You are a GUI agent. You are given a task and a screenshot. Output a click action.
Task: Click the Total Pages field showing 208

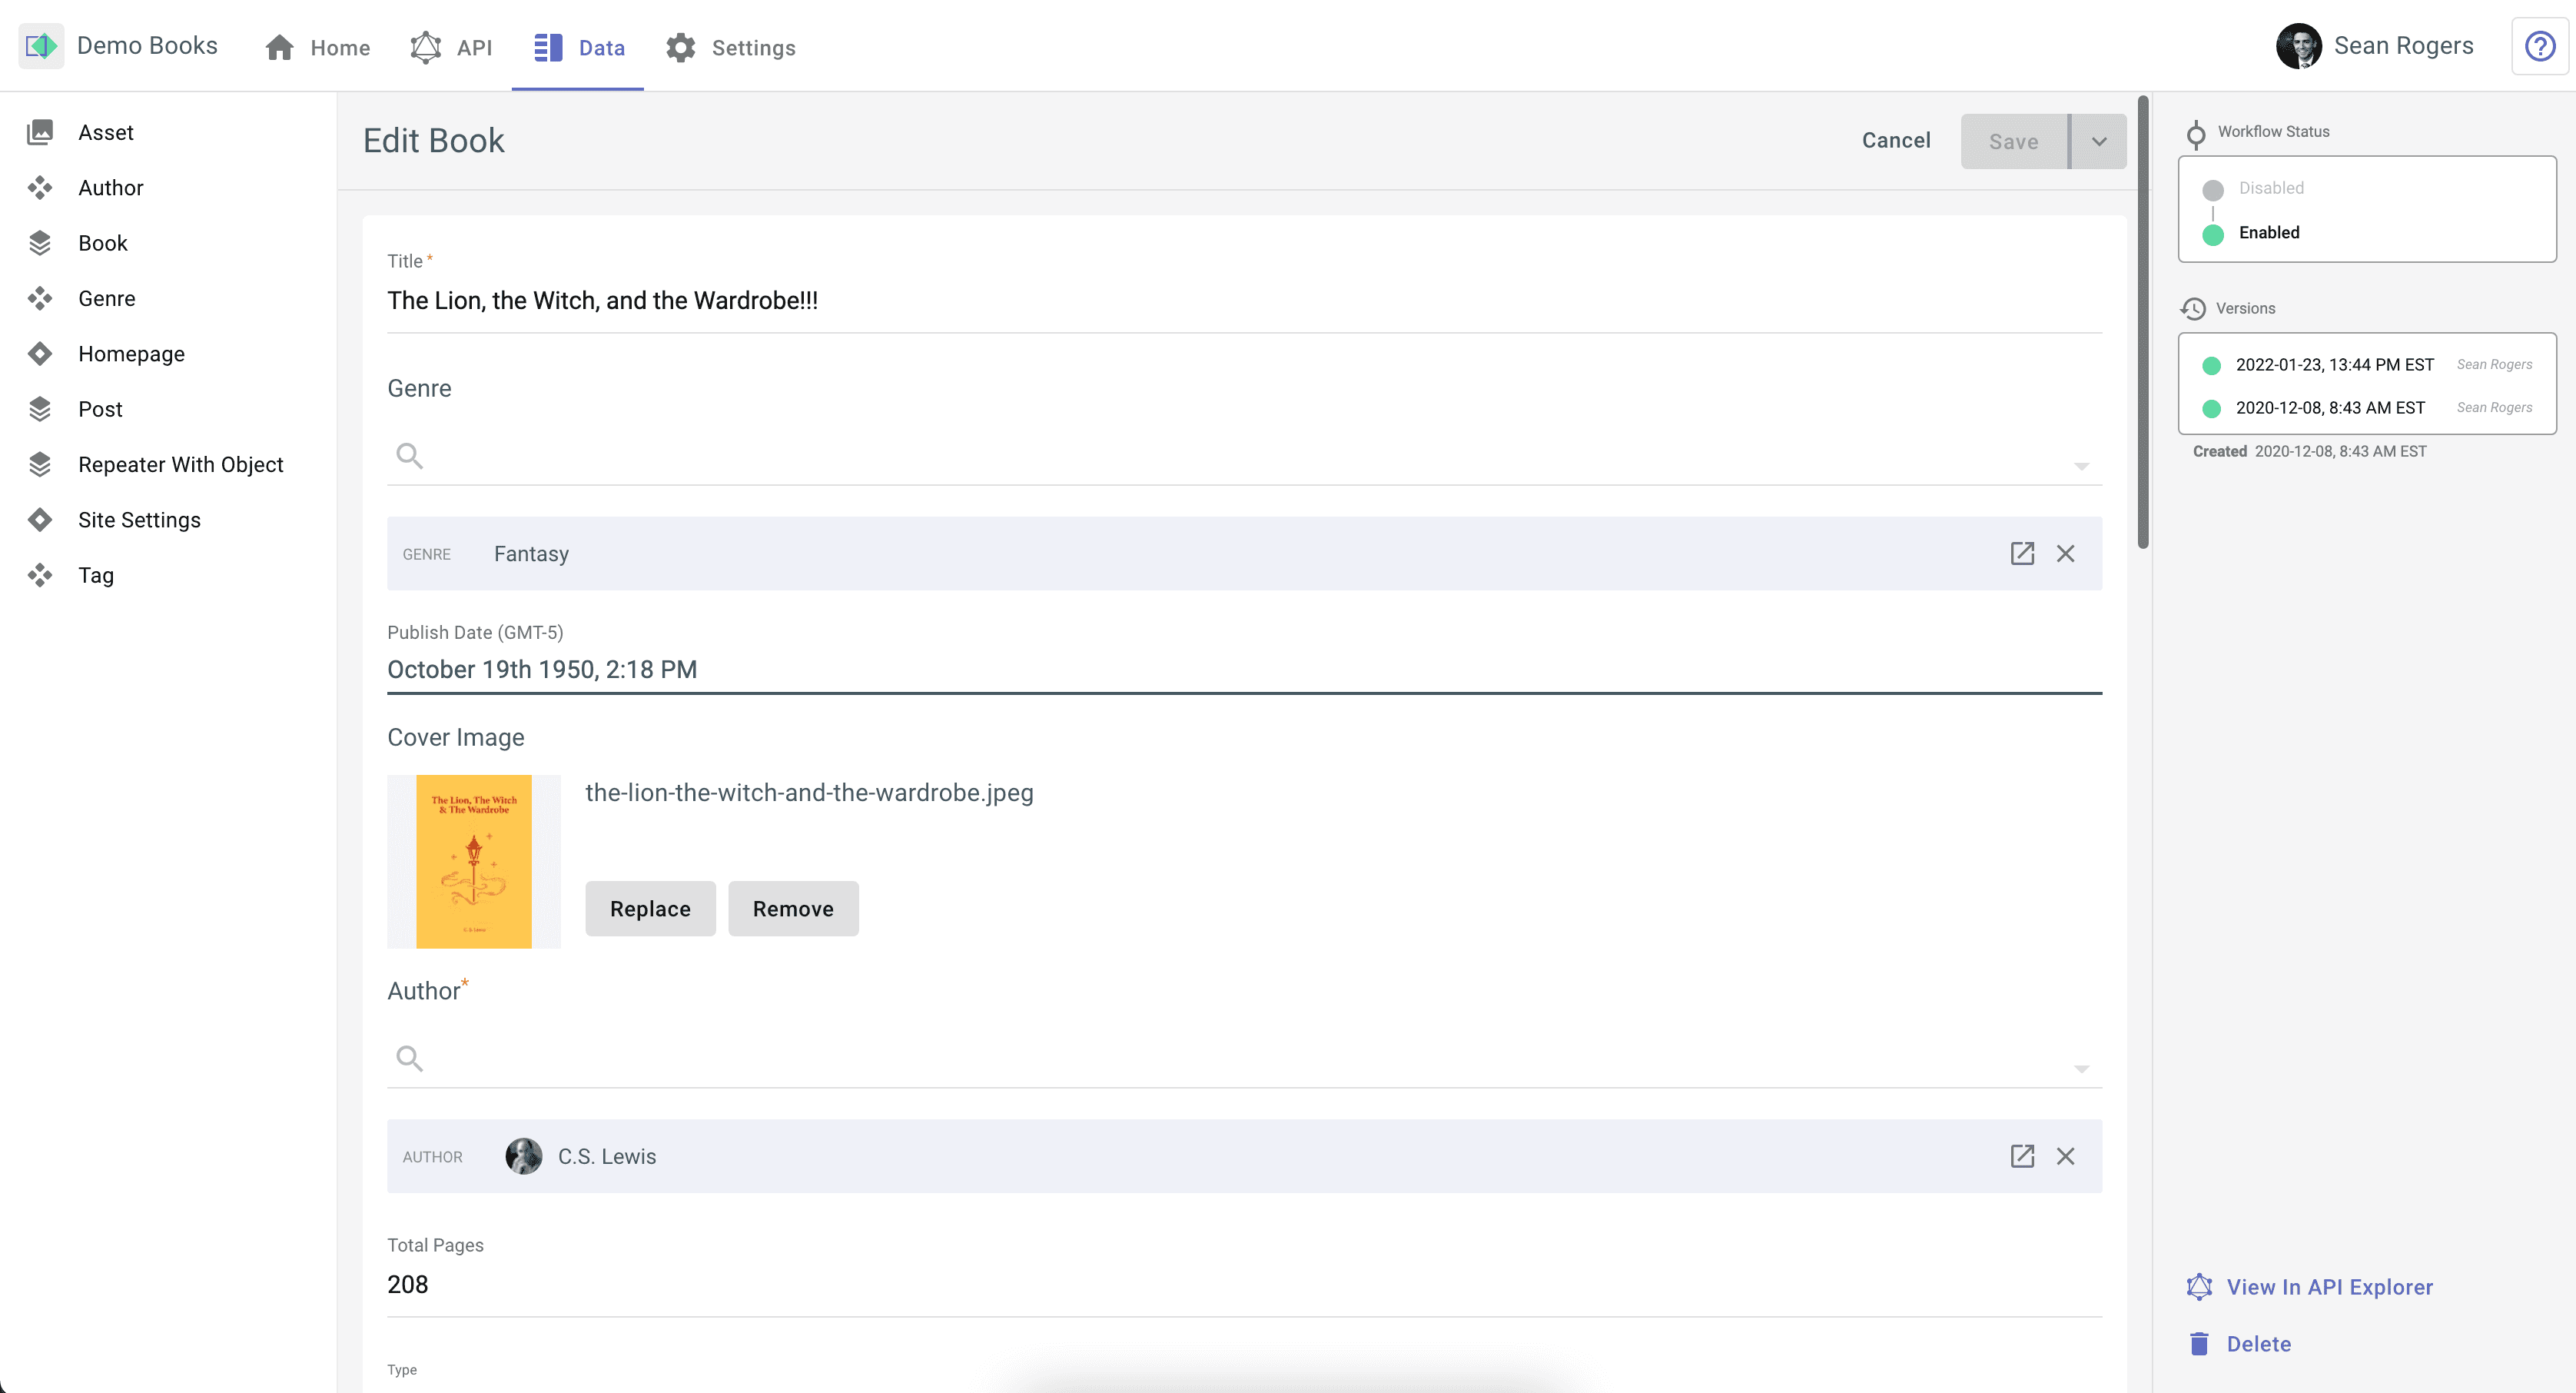(1244, 1285)
